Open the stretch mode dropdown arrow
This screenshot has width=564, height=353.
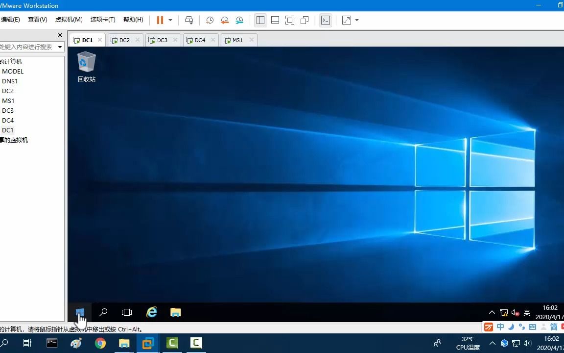click(357, 20)
